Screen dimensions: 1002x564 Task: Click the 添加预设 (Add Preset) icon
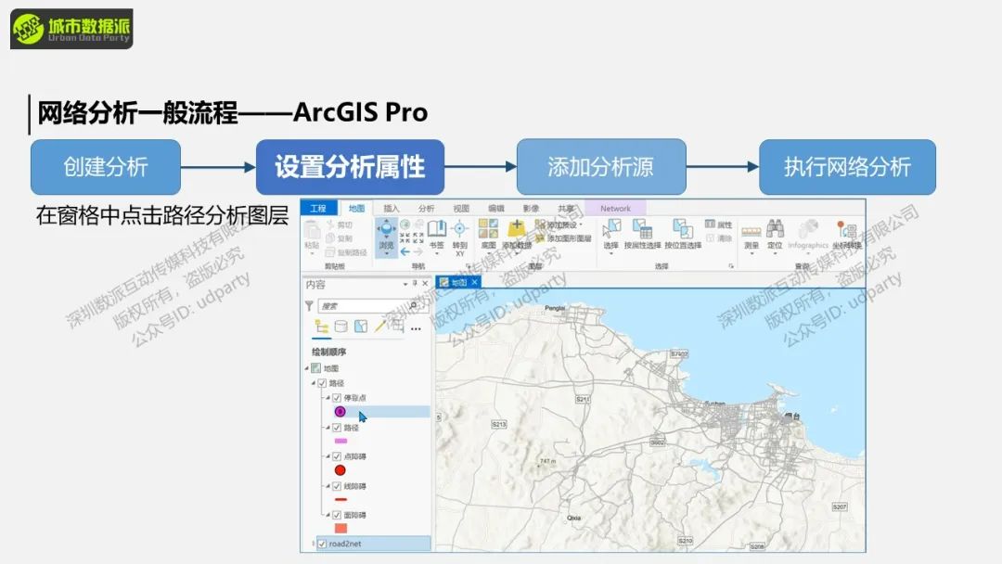click(540, 224)
